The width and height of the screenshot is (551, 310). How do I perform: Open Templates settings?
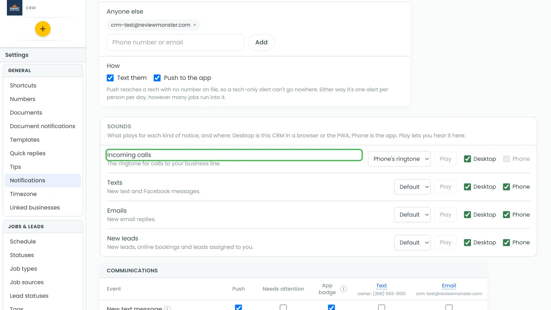click(43, 139)
